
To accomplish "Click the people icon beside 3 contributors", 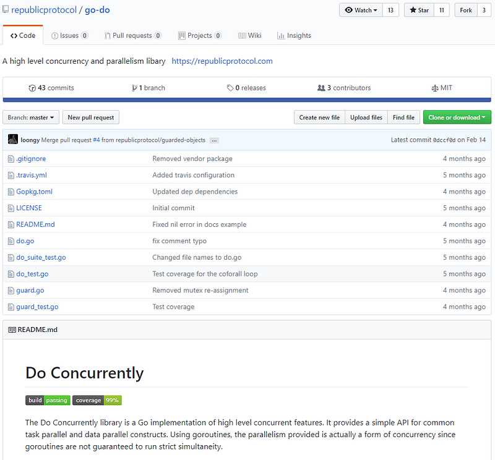I will tap(321, 88).
